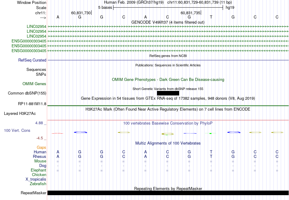
Task: Open the Layered H3K27Ac track label
Action: click(x=20, y=114)
